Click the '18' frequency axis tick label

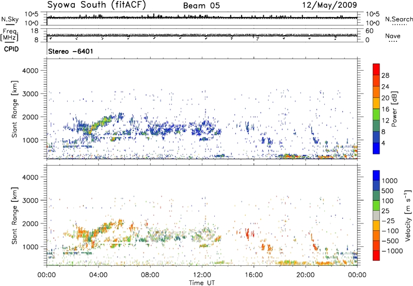pyautogui.click(x=34, y=31)
